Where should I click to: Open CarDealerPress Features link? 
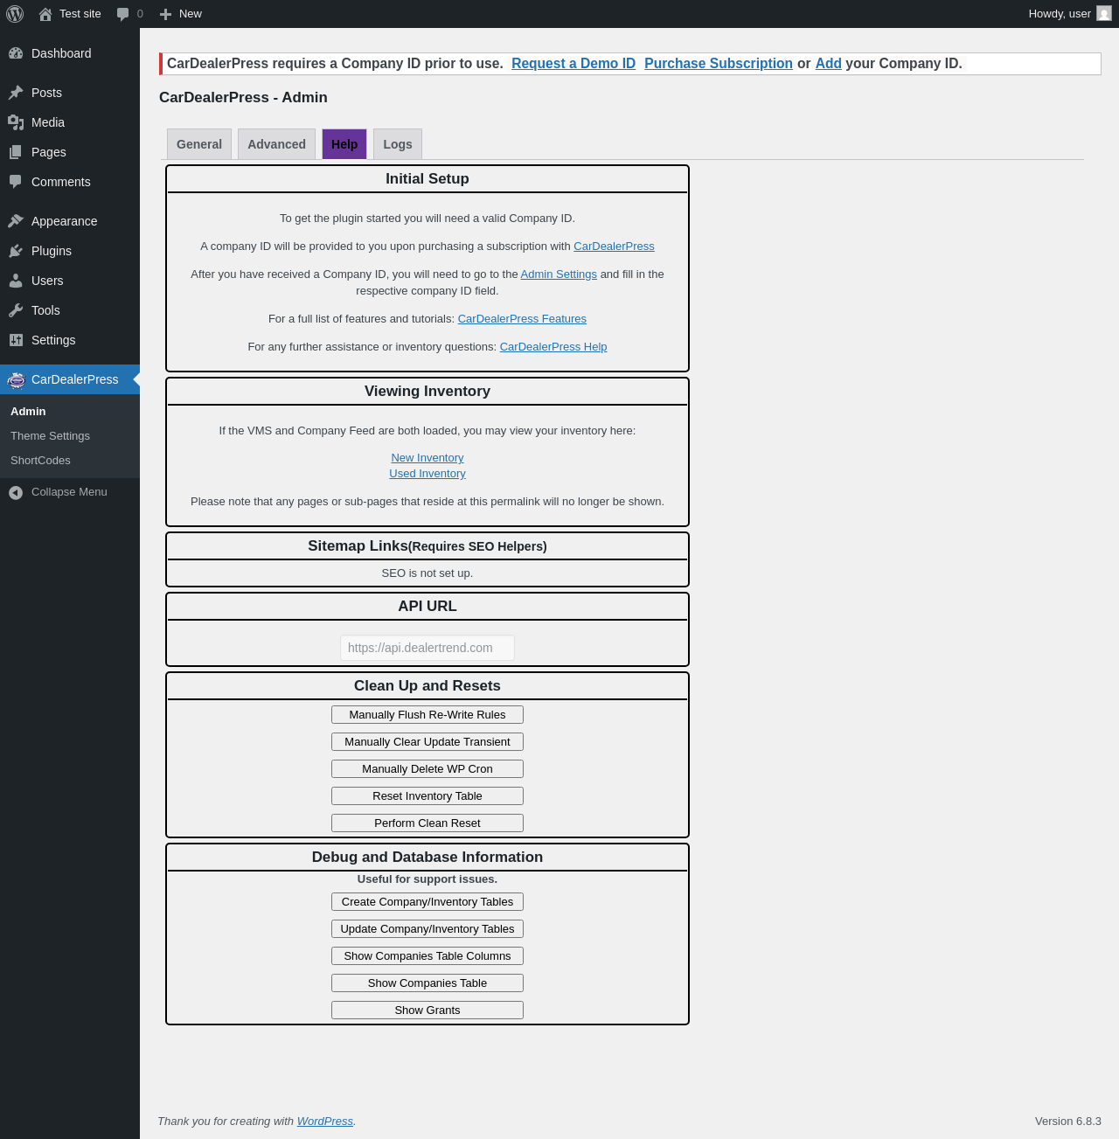tap(522, 319)
